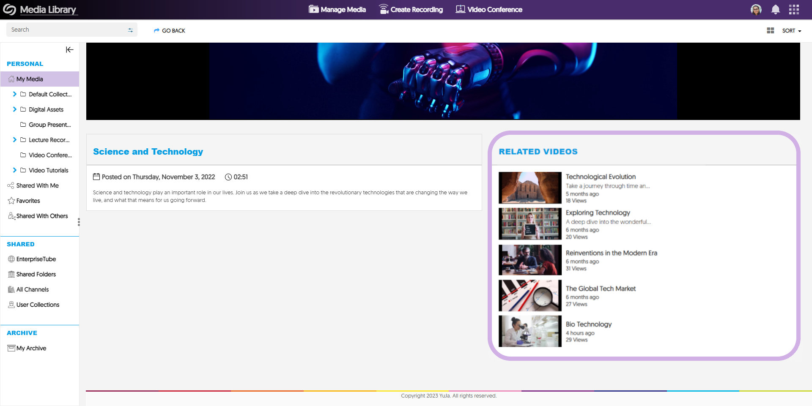Open the SORT dropdown
Screen dimensions: 812x406
[791, 30]
